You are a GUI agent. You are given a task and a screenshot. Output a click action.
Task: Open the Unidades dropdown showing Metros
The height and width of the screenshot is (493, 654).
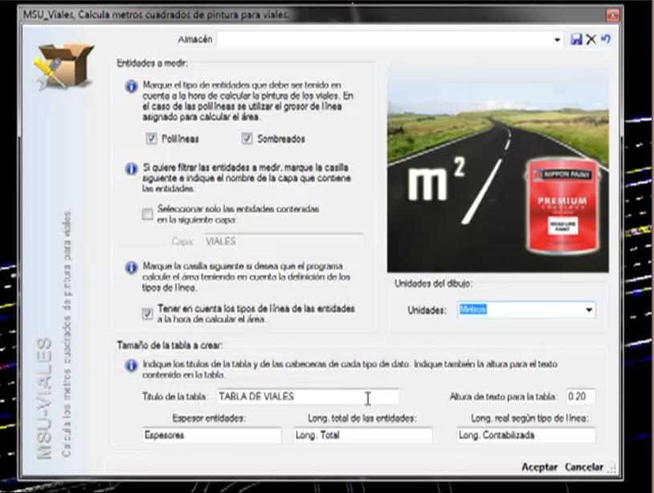pyautogui.click(x=588, y=310)
